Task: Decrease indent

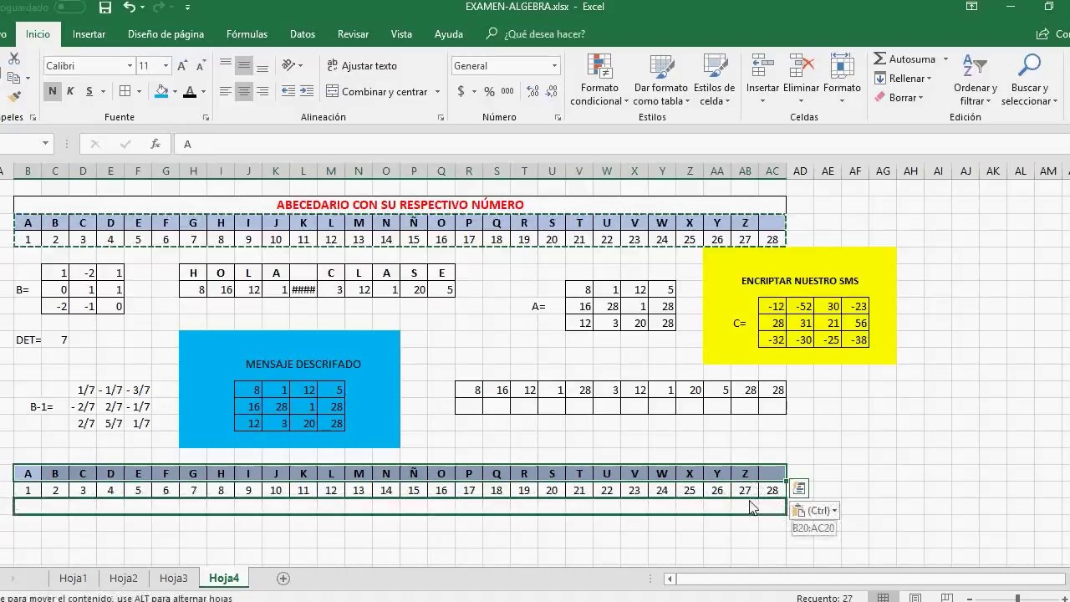Action: pyautogui.click(x=288, y=91)
